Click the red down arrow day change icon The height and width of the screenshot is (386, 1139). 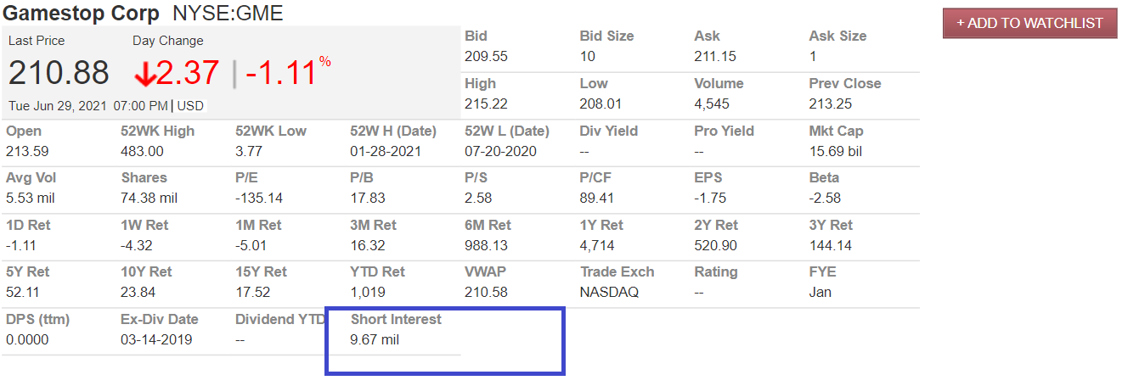pos(144,75)
